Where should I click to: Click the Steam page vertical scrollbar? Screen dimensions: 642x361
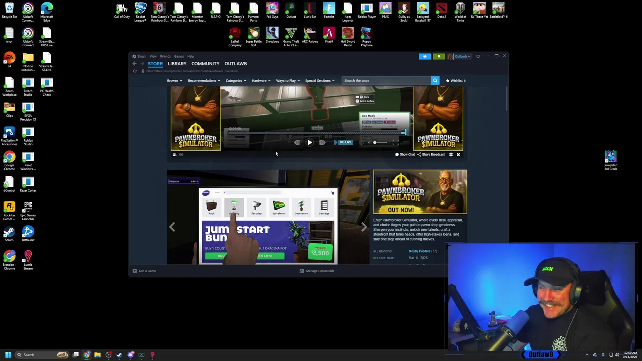(506, 98)
